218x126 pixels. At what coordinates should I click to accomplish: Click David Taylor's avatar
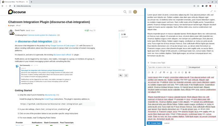(11, 32)
